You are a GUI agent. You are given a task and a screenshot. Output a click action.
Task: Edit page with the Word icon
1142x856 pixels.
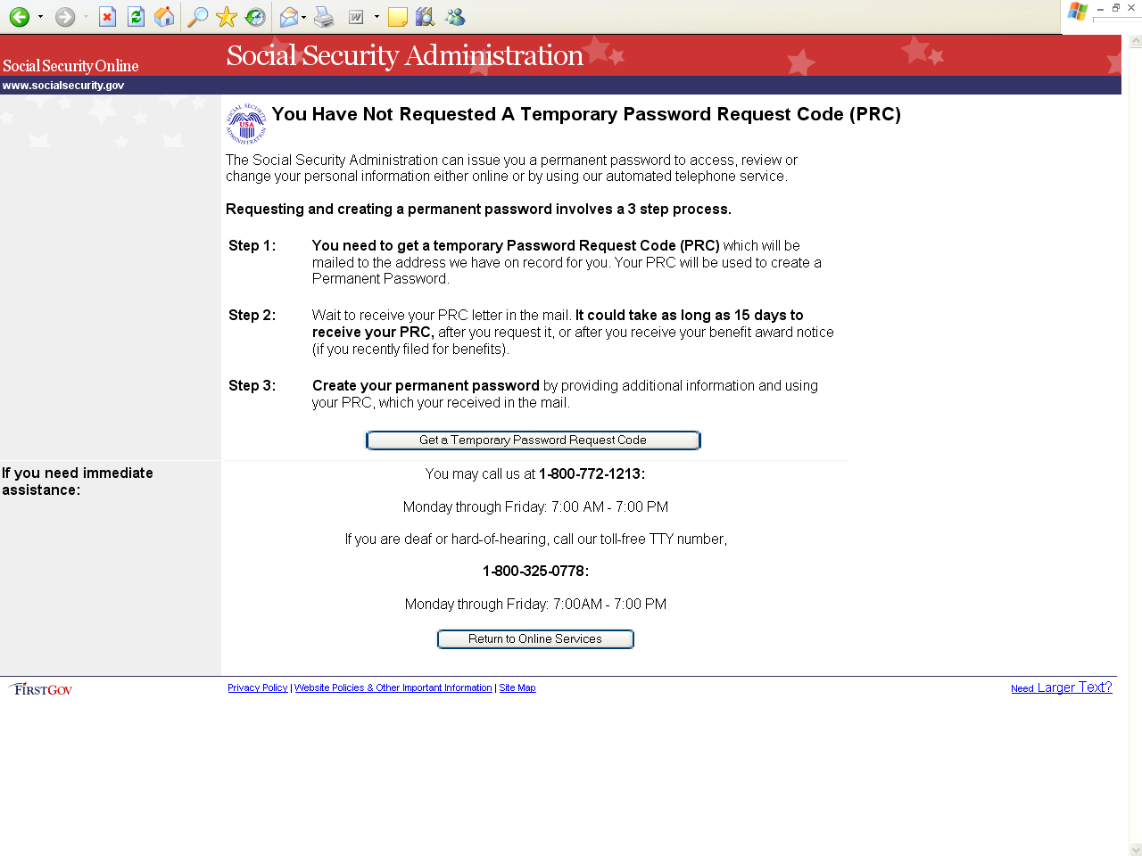(356, 17)
